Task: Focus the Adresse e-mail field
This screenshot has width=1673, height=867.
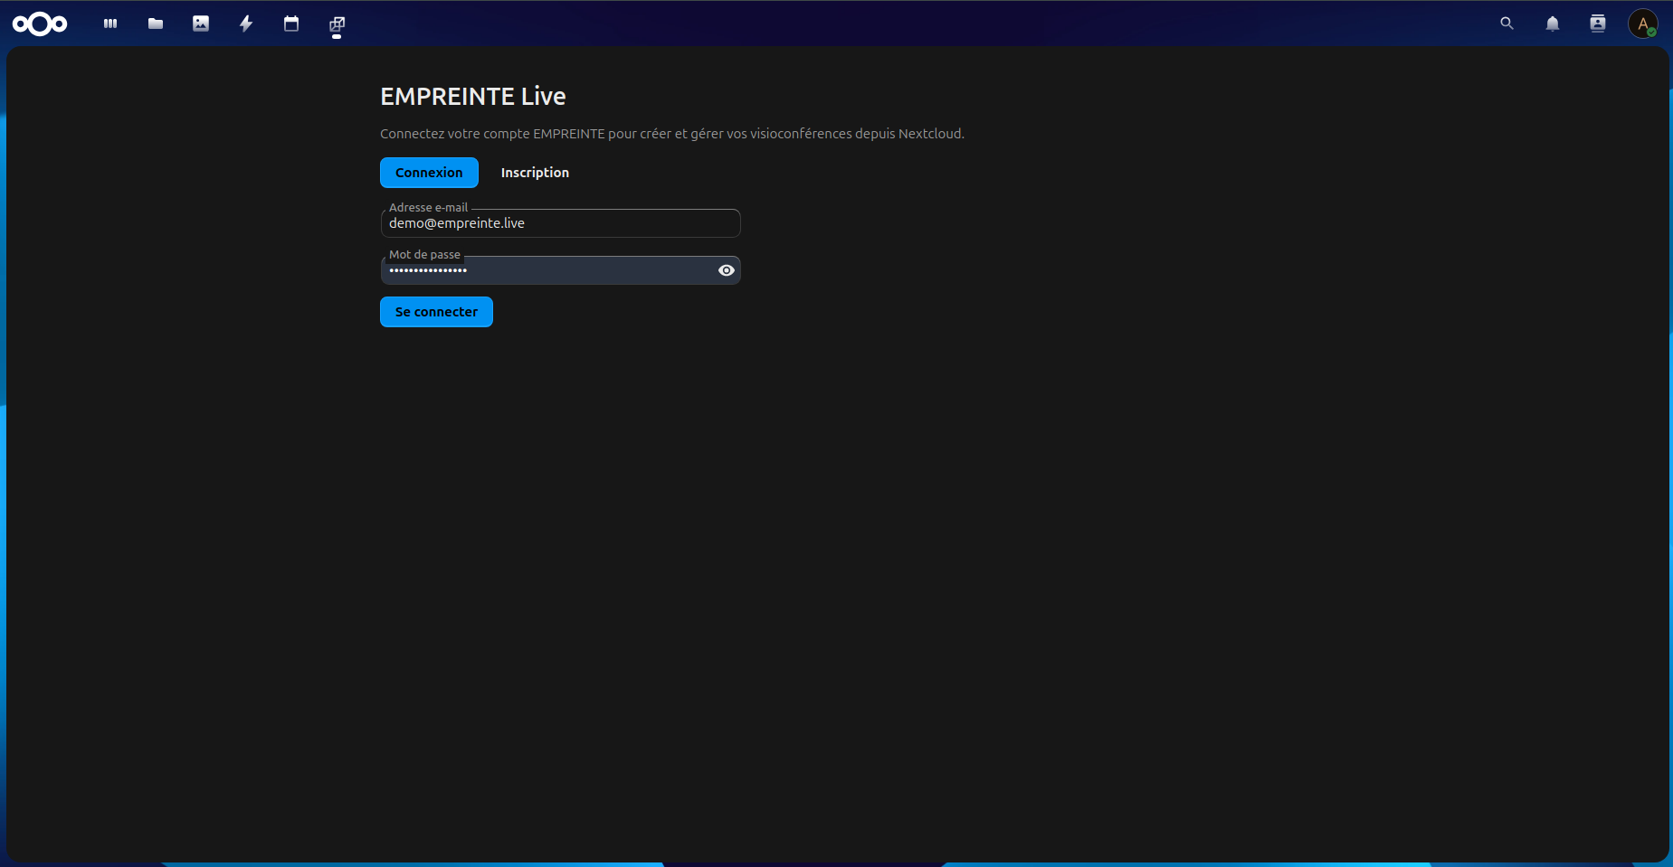Action: pos(560,223)
